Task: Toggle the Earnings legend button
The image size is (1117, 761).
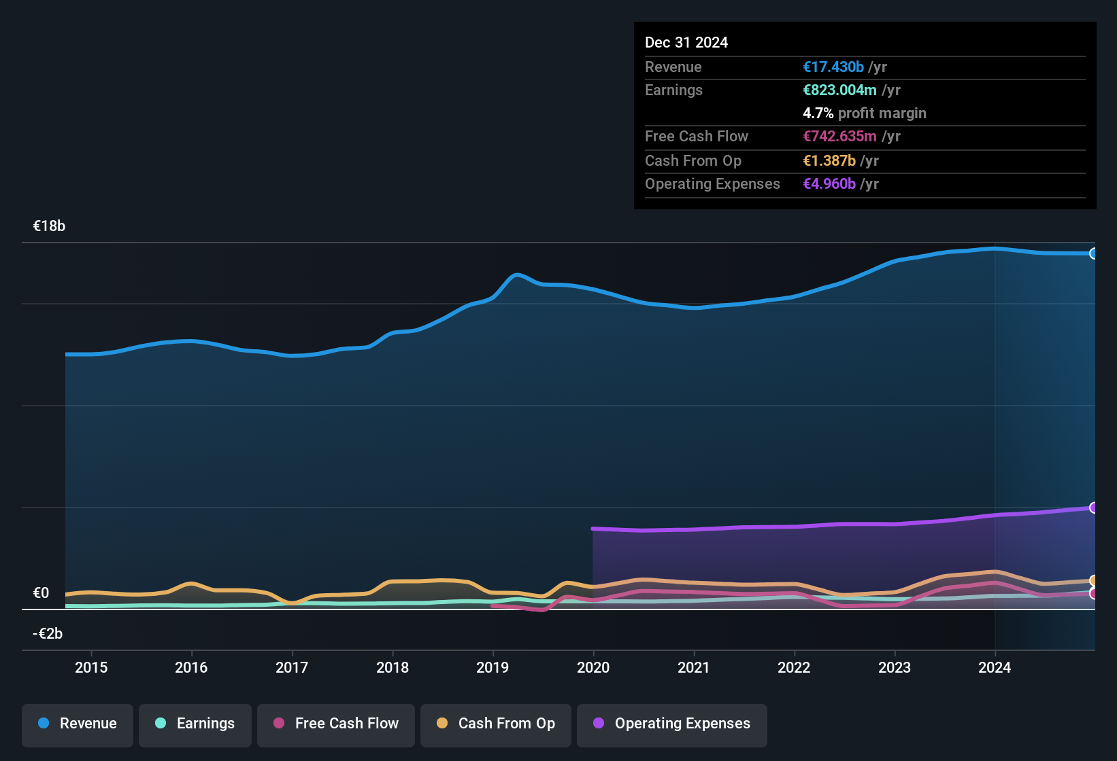Action: (195, 725)
